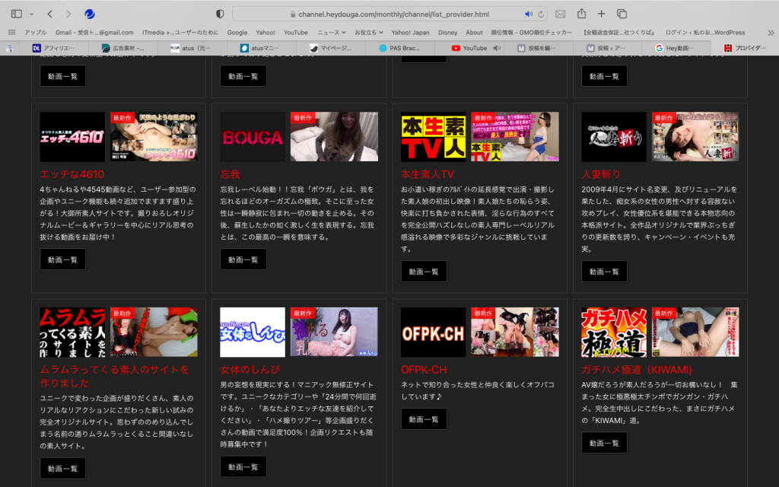The image size is (779, 487).
Task: Open the mail envelope toolbar icon
Action: (x=561, y=14)
